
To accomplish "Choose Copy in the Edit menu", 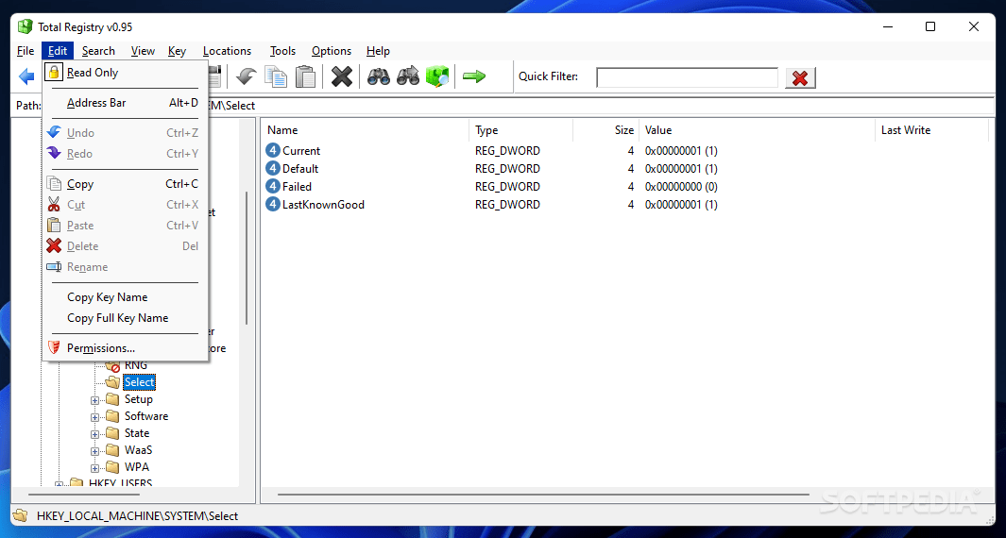I will 125,184.
